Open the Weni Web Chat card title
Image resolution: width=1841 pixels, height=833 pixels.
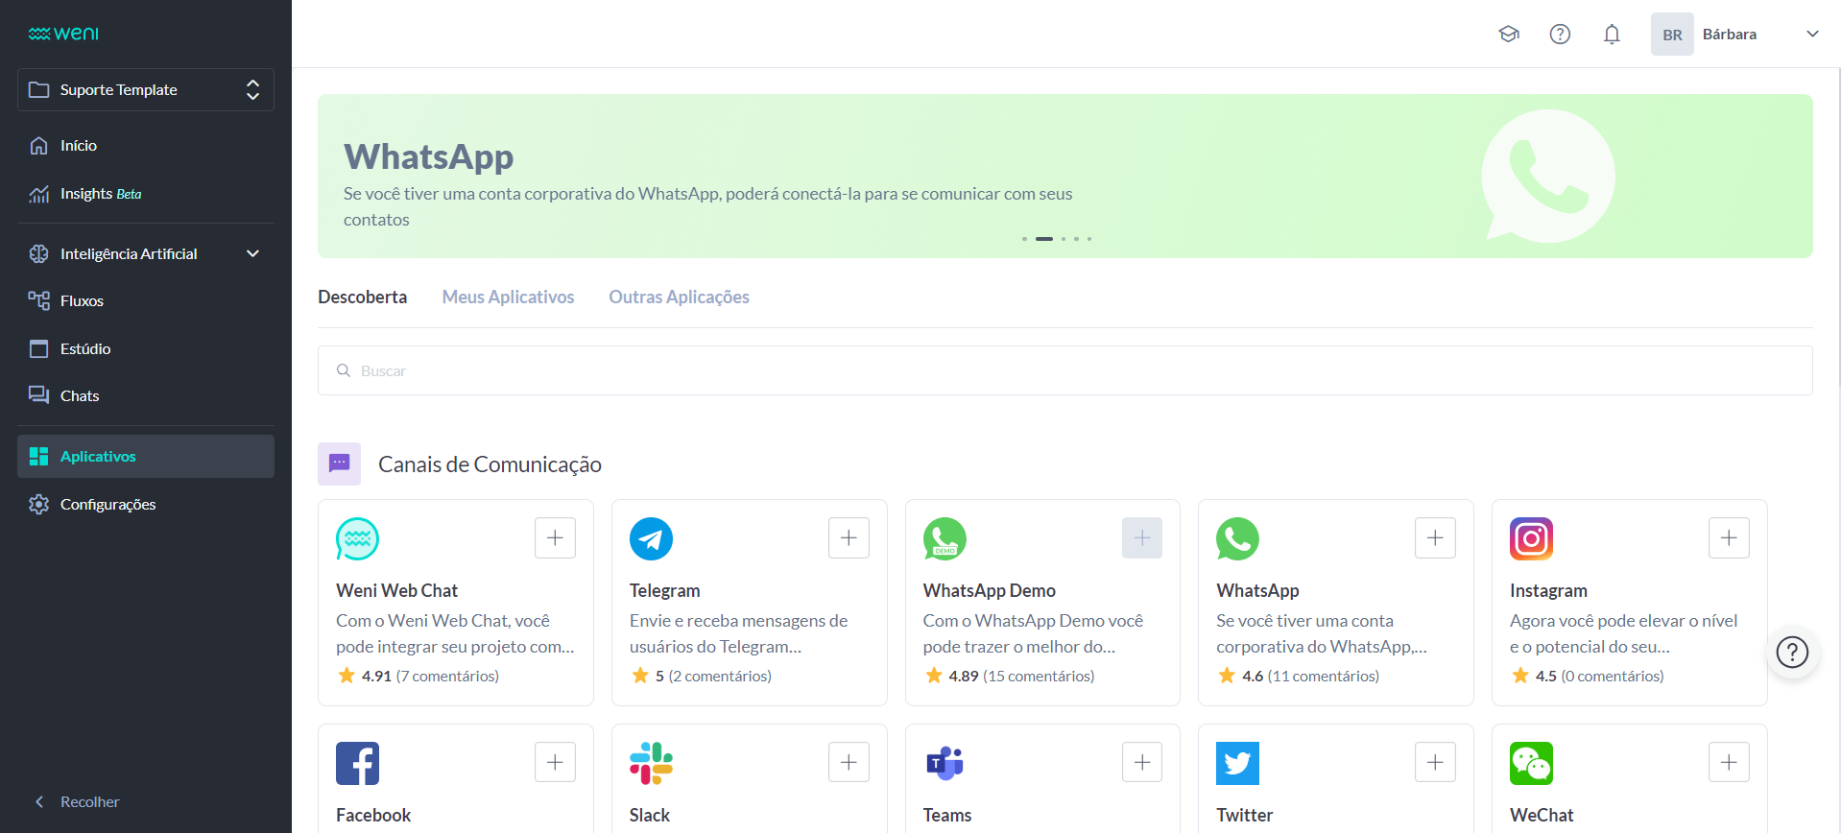396,590
